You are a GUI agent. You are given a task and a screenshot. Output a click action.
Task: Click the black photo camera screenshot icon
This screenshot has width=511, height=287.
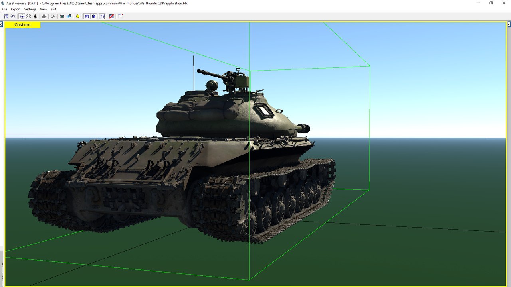click(62, 16)
